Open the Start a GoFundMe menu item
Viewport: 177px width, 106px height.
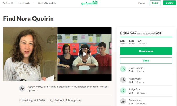[47, 3]
